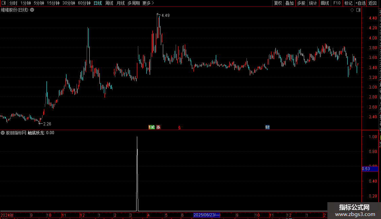Collapse the 股朋指标网 indicator panel arrow
This screenshot has height=219, width=381.
pyautogui.click(x=3, y=133)
